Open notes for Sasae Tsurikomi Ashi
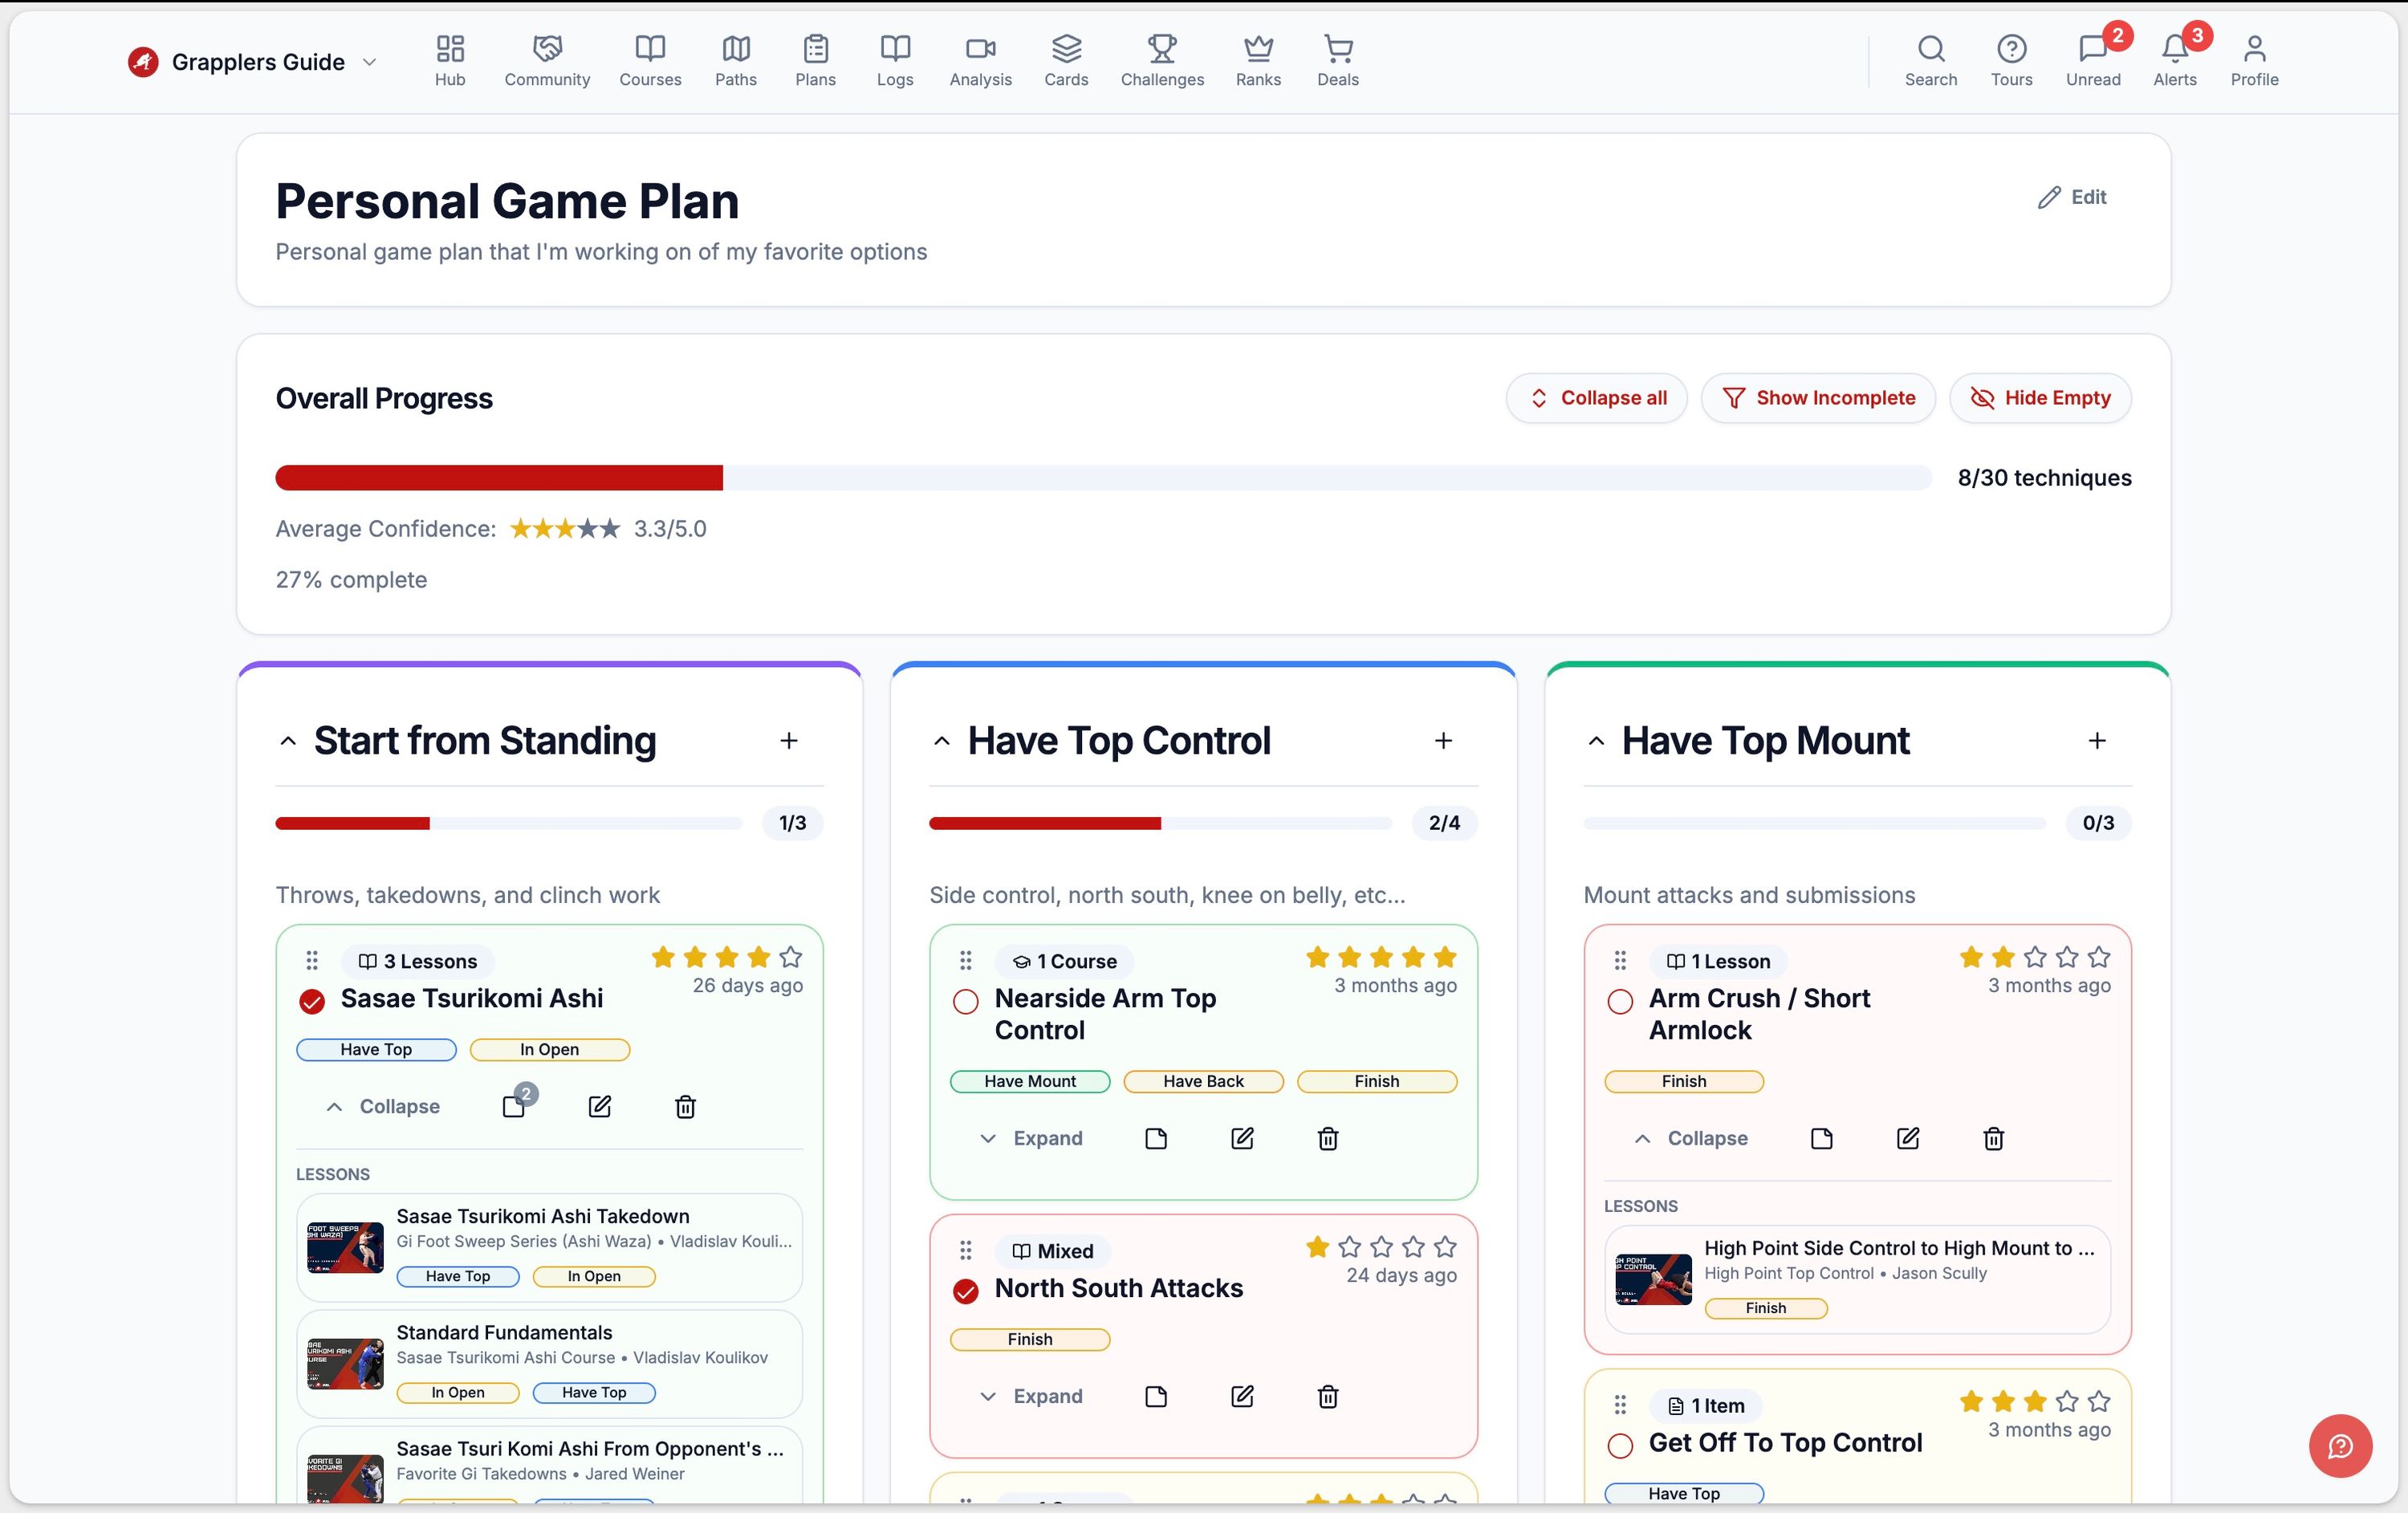 click(514, 1106)
